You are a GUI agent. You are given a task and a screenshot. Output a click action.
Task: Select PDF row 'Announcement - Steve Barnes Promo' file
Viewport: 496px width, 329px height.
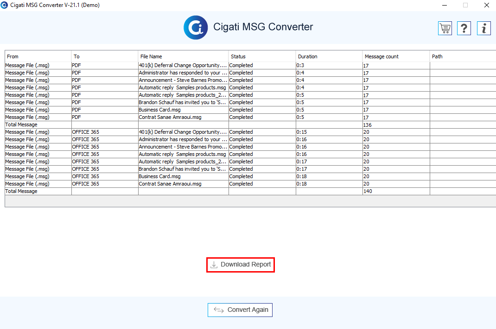pos(183,80)
